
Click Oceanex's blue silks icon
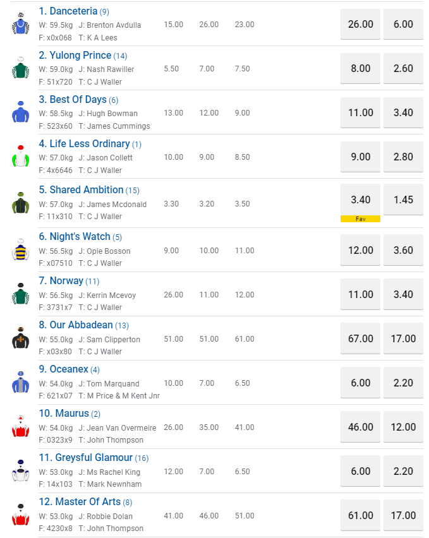point(20,382)
